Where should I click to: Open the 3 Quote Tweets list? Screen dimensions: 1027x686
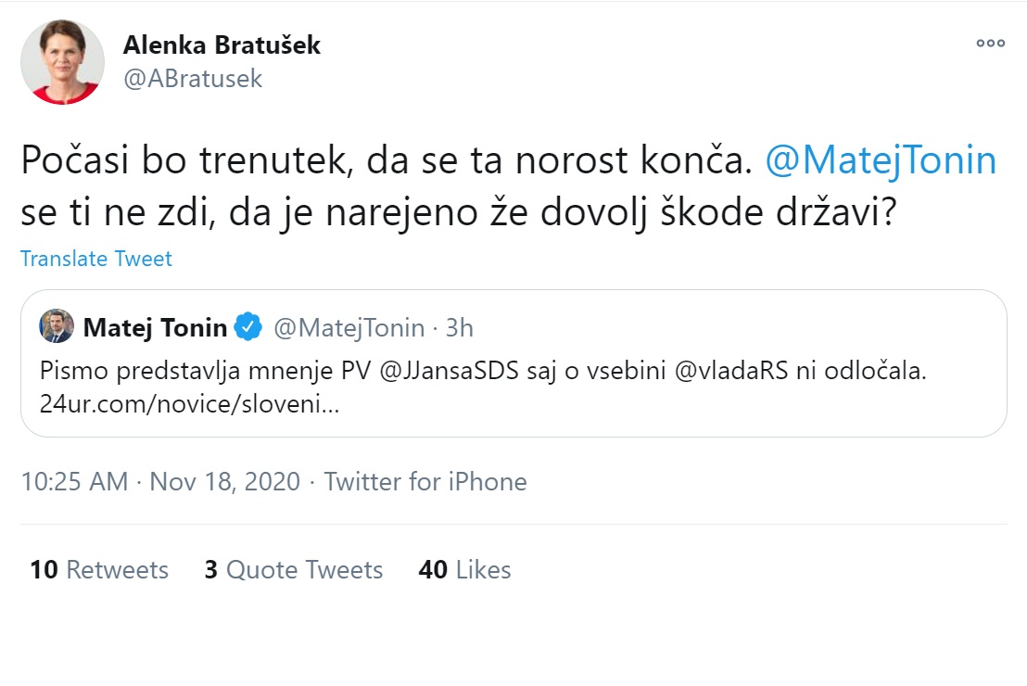pos(294,569)
